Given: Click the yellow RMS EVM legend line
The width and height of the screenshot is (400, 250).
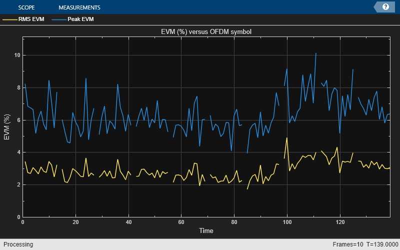Looking at the screenshot, I should [10, 19].
